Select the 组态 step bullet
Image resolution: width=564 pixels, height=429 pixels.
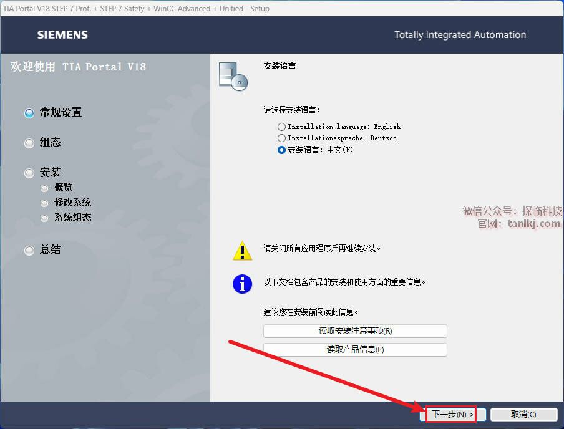pyautogui.click(x=29, y=143)
